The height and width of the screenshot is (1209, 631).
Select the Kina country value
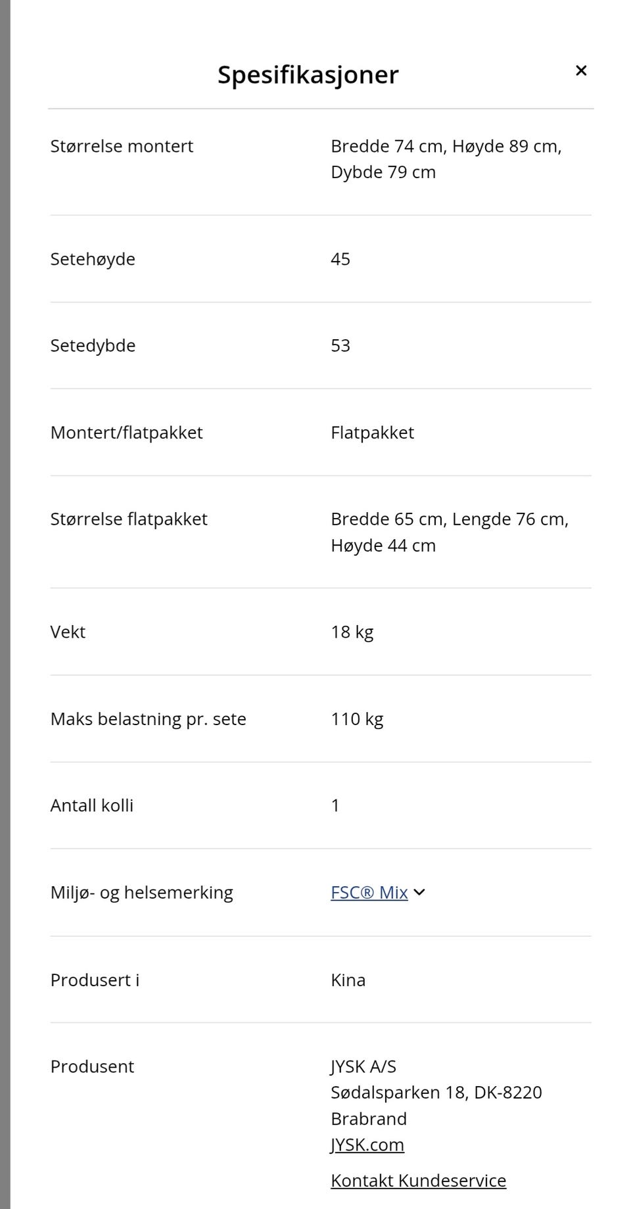click(x=348, y=980)
